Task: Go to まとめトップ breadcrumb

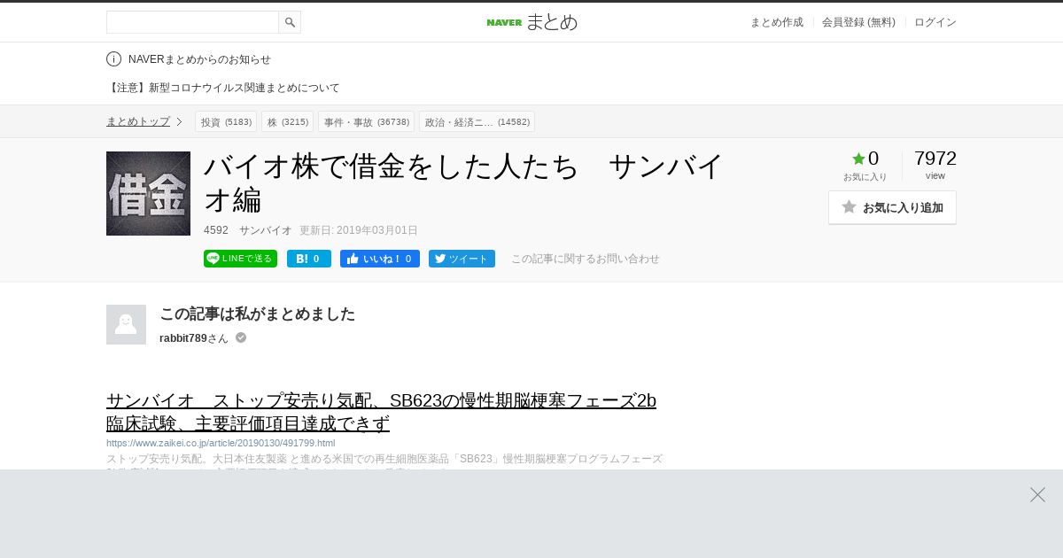Action: 138,121
